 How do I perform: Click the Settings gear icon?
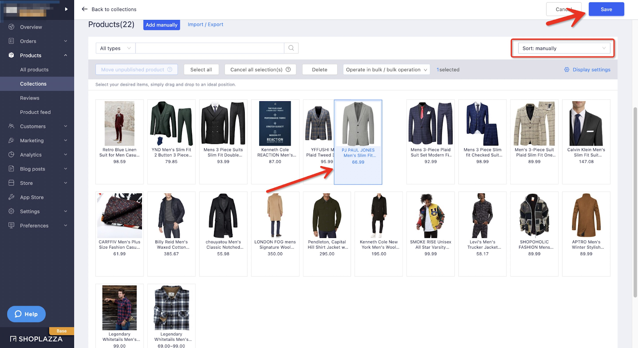point(11,211)
